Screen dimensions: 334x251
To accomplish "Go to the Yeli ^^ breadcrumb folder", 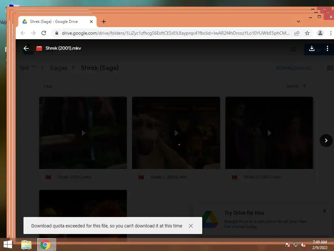I will click(x=28, y=68).
